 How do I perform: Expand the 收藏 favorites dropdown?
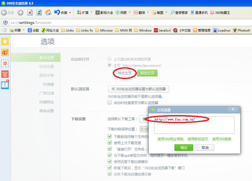click(24, 30)
